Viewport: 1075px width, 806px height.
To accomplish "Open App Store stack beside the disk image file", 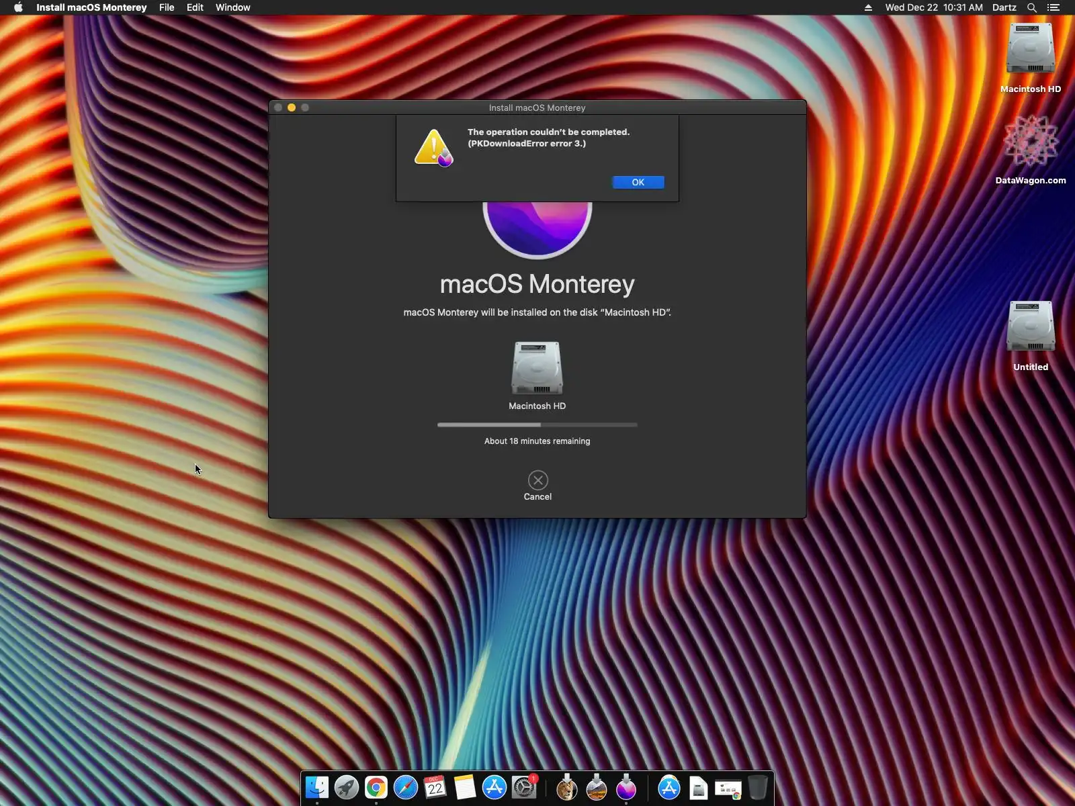I will [669, 787].
